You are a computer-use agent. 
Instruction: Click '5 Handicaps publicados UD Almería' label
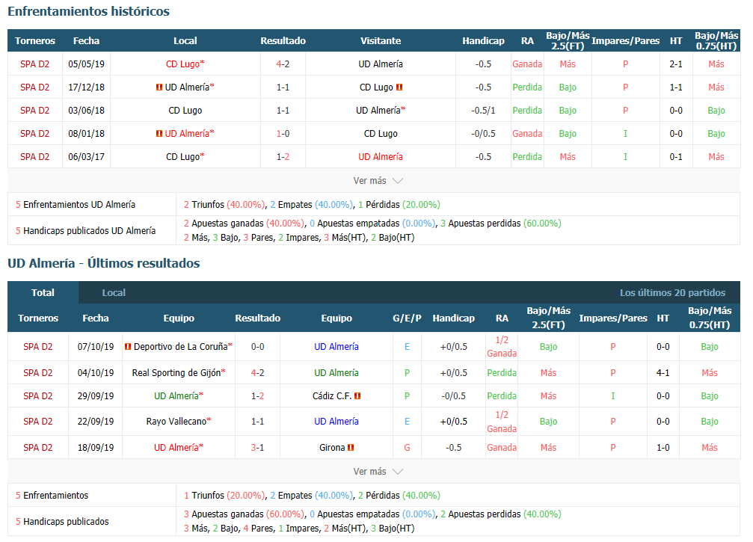85,230
